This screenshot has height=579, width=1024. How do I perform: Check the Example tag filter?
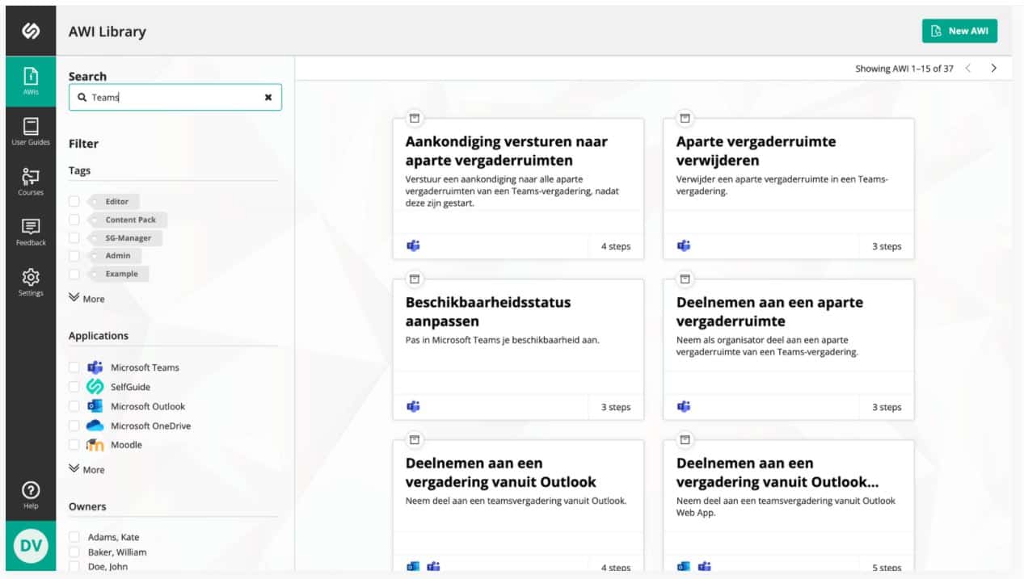74,274
